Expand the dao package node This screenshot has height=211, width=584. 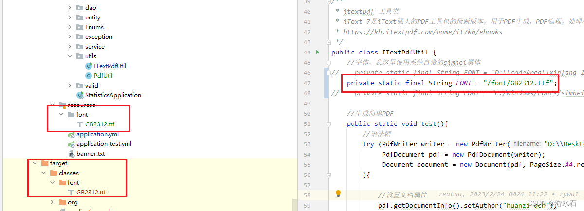(x=70, y=8)
